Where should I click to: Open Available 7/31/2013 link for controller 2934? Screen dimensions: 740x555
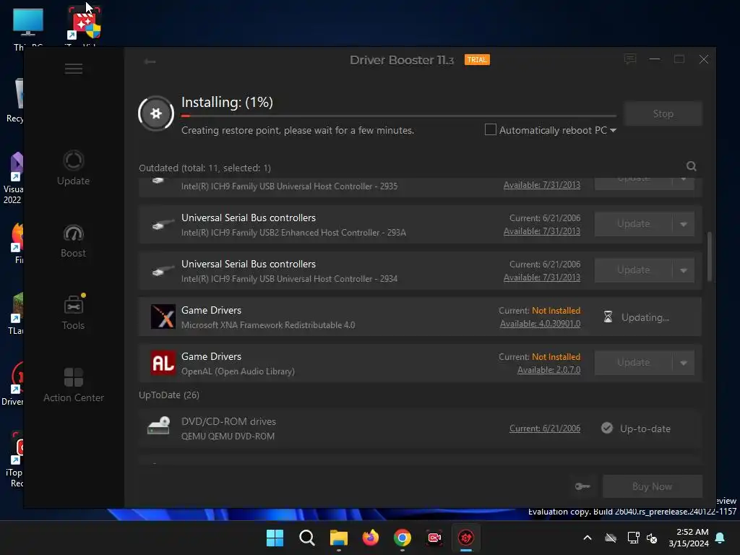click(542, 277)
